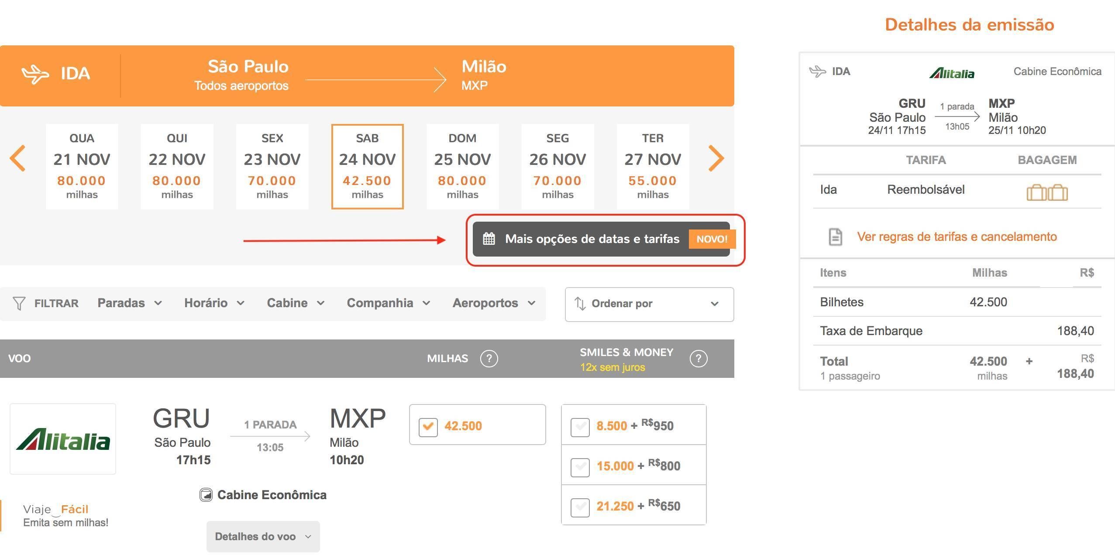Expand the Horário filter dropdown
This screenshot has width=1115, height=555.
click(214, 303)
